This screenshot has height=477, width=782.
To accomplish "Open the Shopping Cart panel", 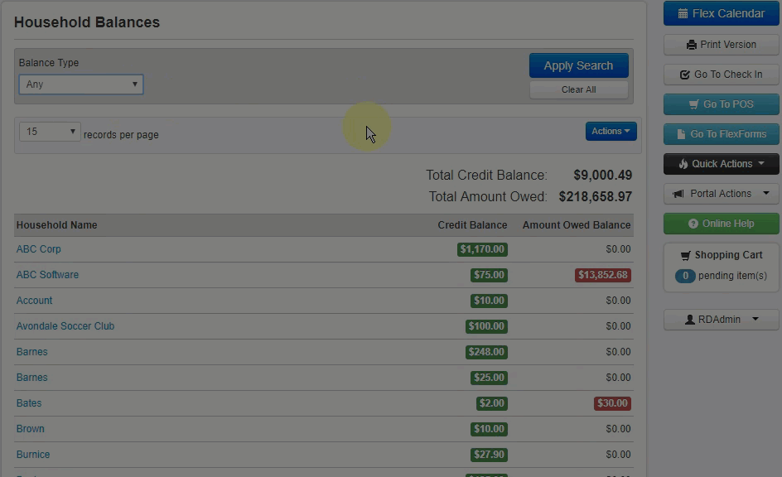I will (x=721, y=255).
